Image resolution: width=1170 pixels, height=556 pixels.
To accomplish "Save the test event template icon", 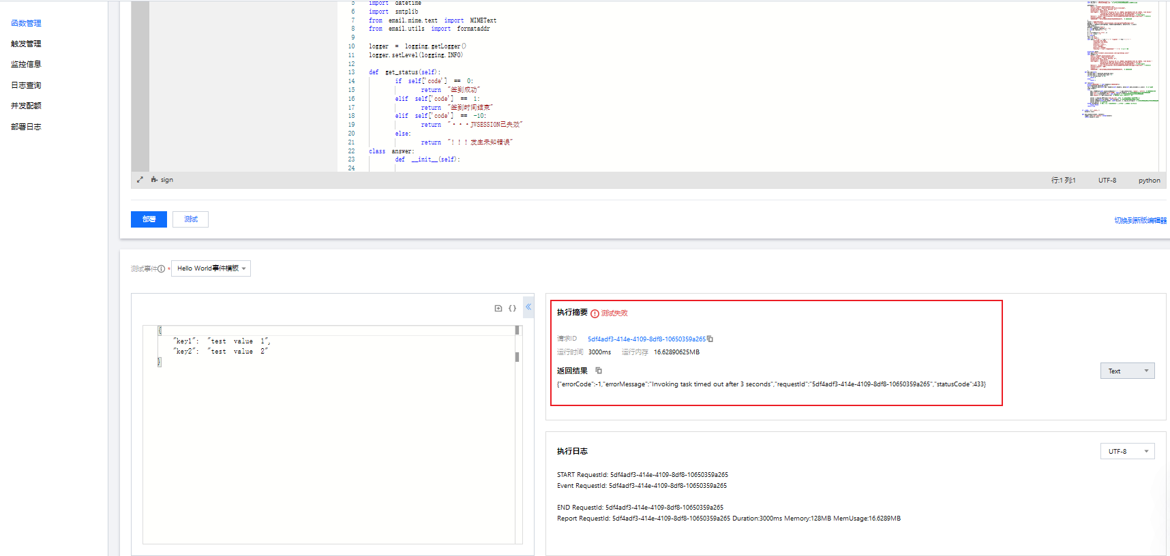I will pos(498,309).
